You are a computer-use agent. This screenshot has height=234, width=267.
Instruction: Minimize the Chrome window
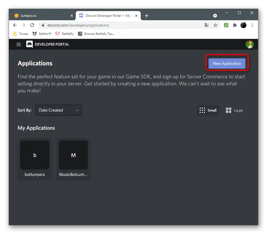(227, 13)
